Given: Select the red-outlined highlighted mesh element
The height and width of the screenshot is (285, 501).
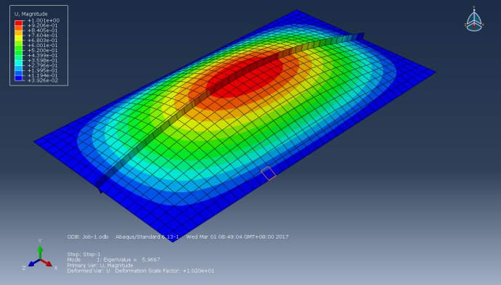Looking at the screenshot, I should 269,173.
